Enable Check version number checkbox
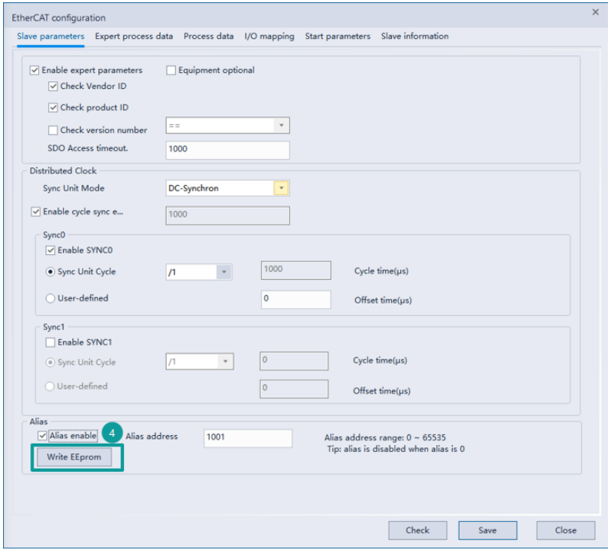Viewport: 611px width, 550px height. [x=53, y=130]
